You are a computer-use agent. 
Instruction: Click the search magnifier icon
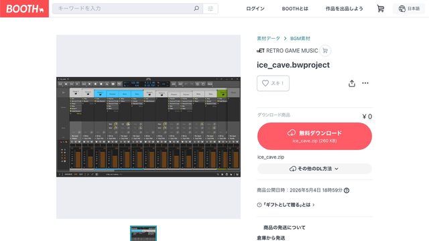tap(196, 9)
